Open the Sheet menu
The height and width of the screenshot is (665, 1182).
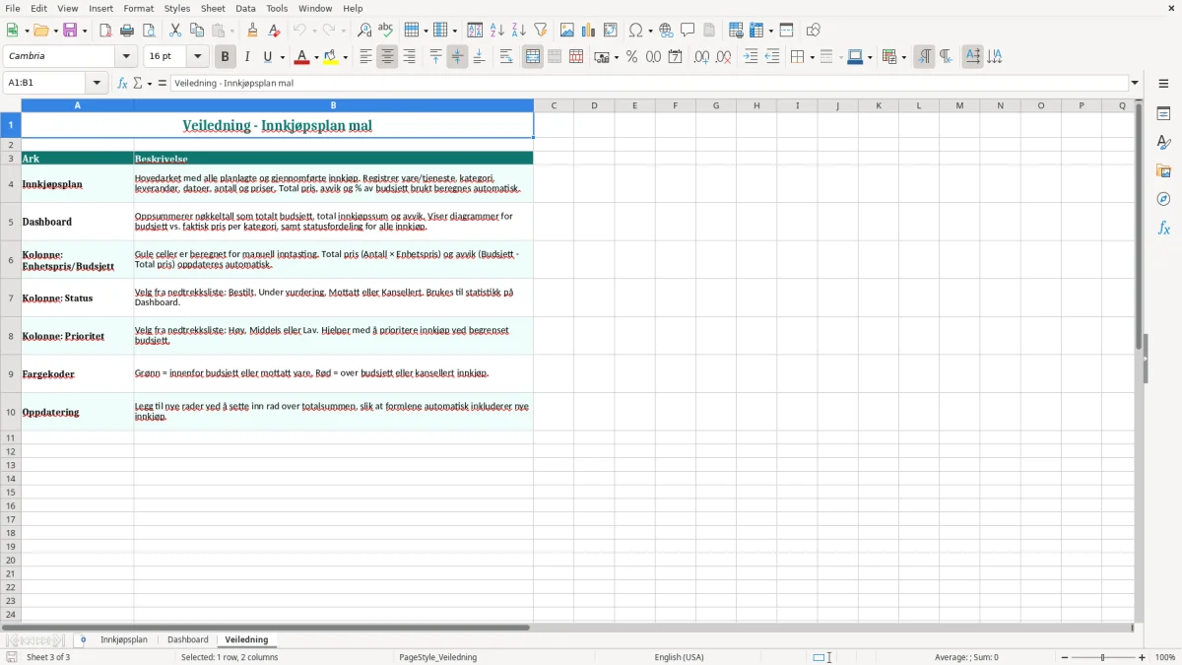(214, 8)
